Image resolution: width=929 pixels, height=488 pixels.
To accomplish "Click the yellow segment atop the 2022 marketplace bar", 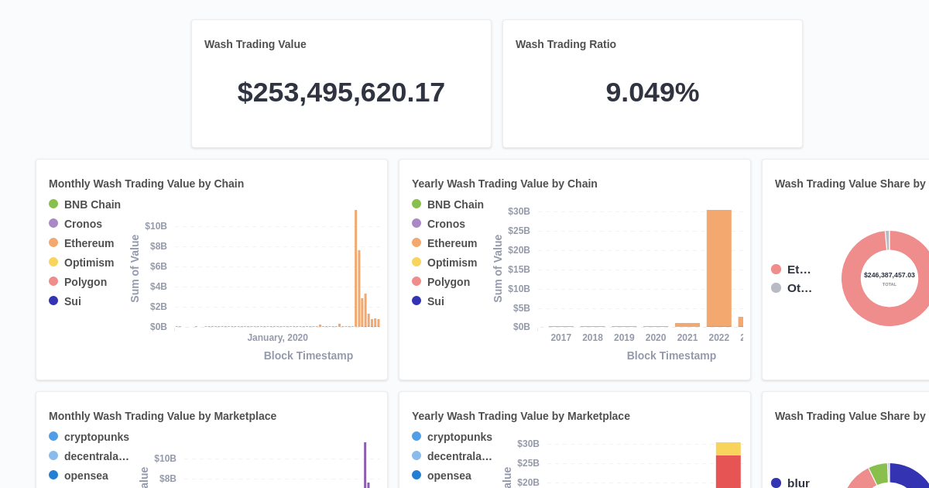I will tap(728, 447).
